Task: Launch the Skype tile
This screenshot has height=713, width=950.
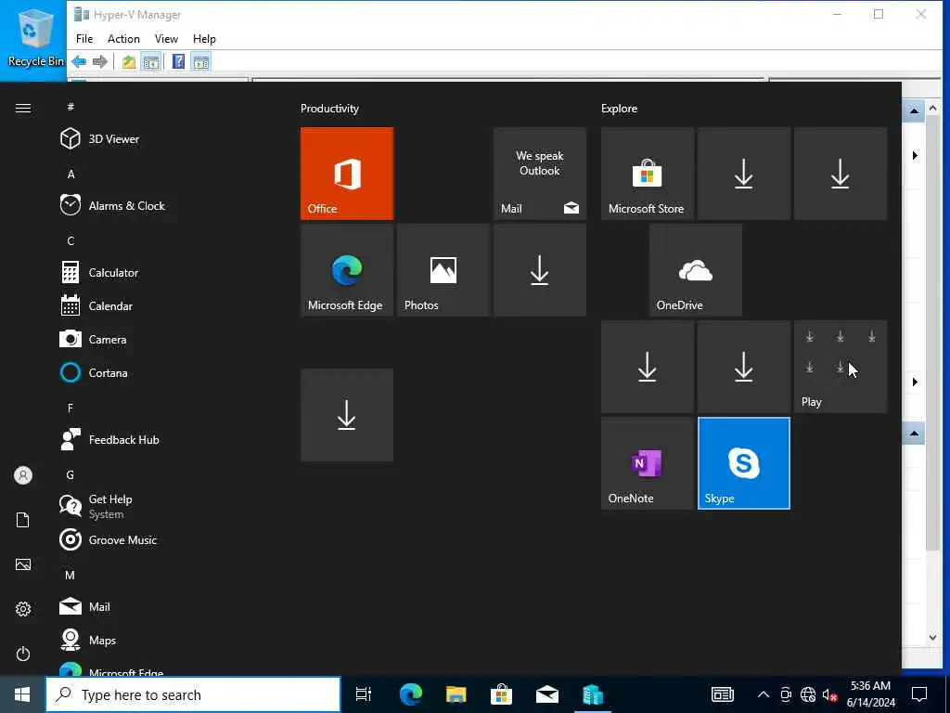Action: (744, 463)
